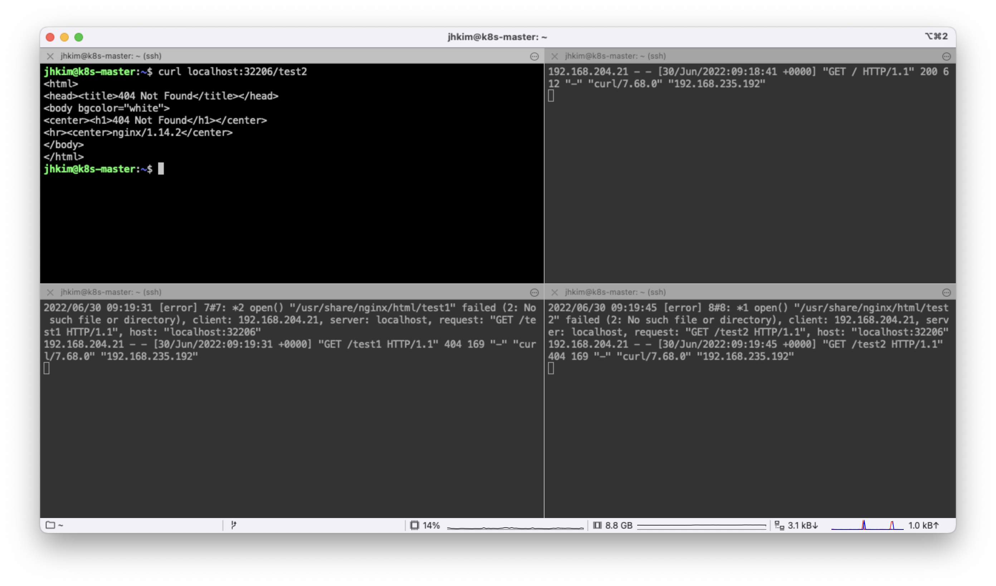
Task: Click the git branch icon in status bar
Action: click(234, 525)
